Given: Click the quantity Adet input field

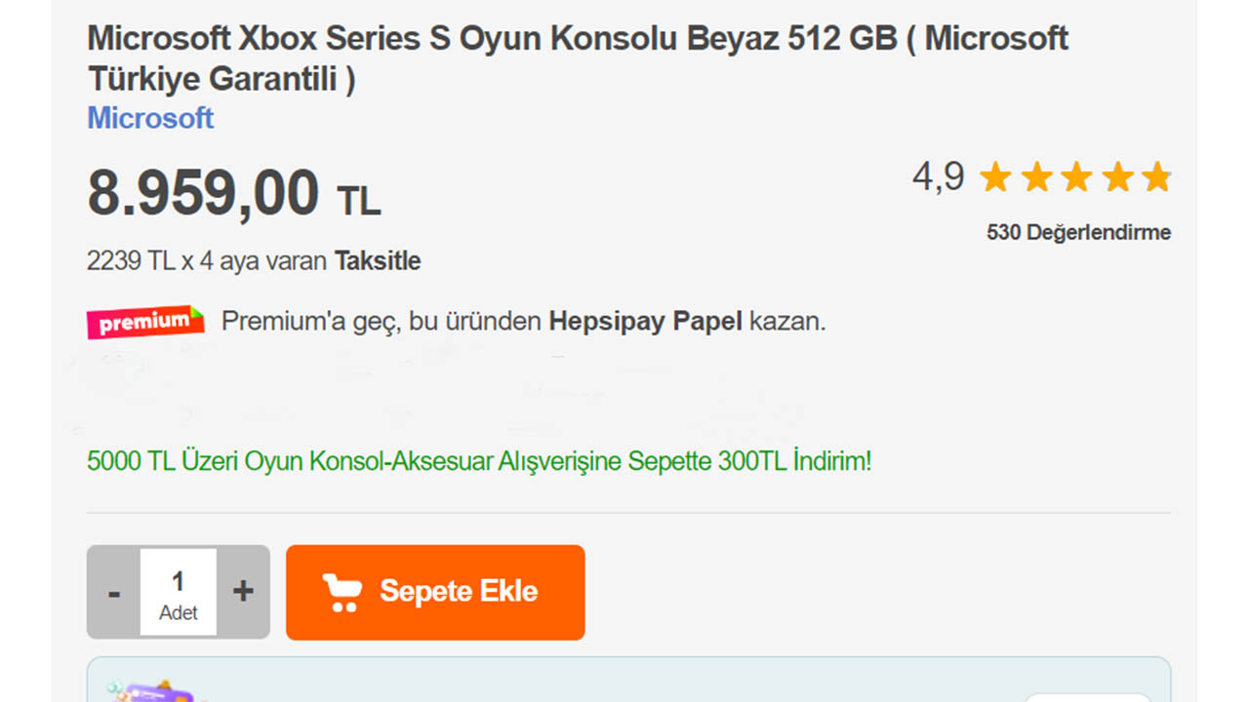Looking at the screenshot, I should 178,591.
